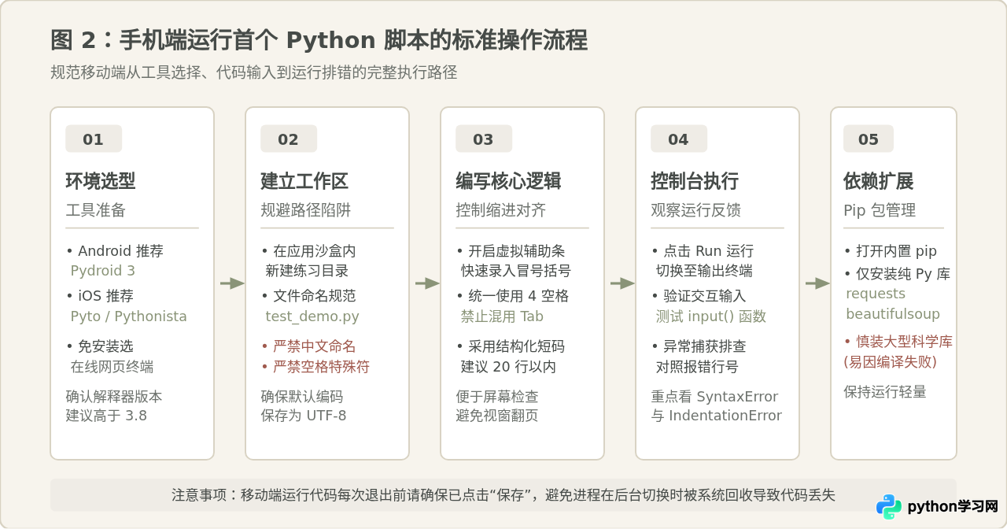Select the Pip 包管理 subheading
The image size is (1007, 529).
[x=880, y=211]
